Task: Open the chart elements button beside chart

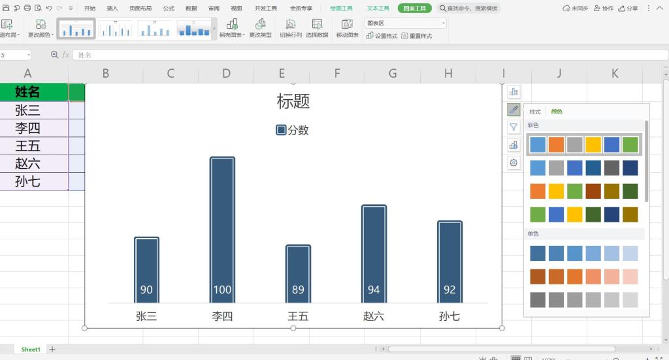Action: pos(514,92)
